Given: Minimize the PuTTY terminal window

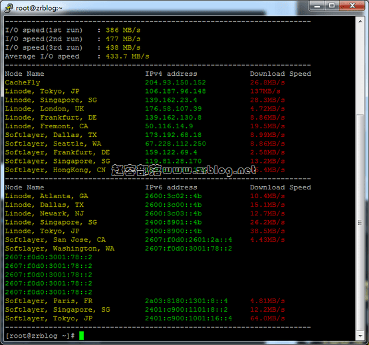Looking at the screenshot, I should tap(317, 5).
